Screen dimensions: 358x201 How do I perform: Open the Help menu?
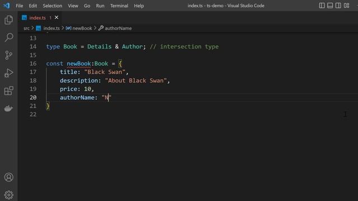click(x=139, y=6)
